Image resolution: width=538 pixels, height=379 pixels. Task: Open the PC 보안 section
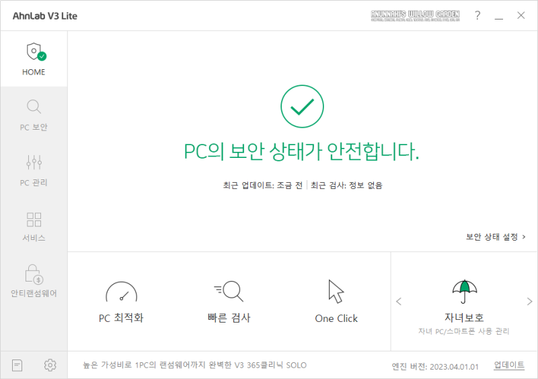[x=34, y=115]
